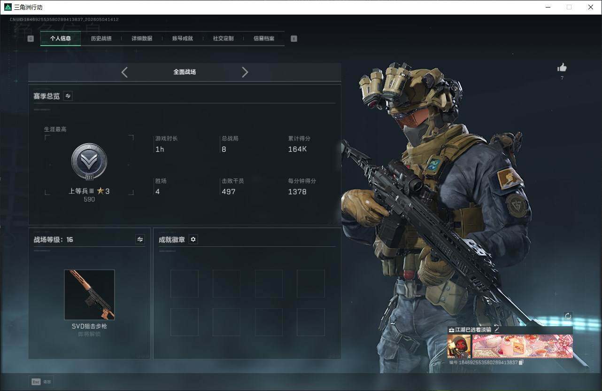Screen dimensions: 602x391
Task: Switch to next game mode with right chevron
Action: coord(245,72)
